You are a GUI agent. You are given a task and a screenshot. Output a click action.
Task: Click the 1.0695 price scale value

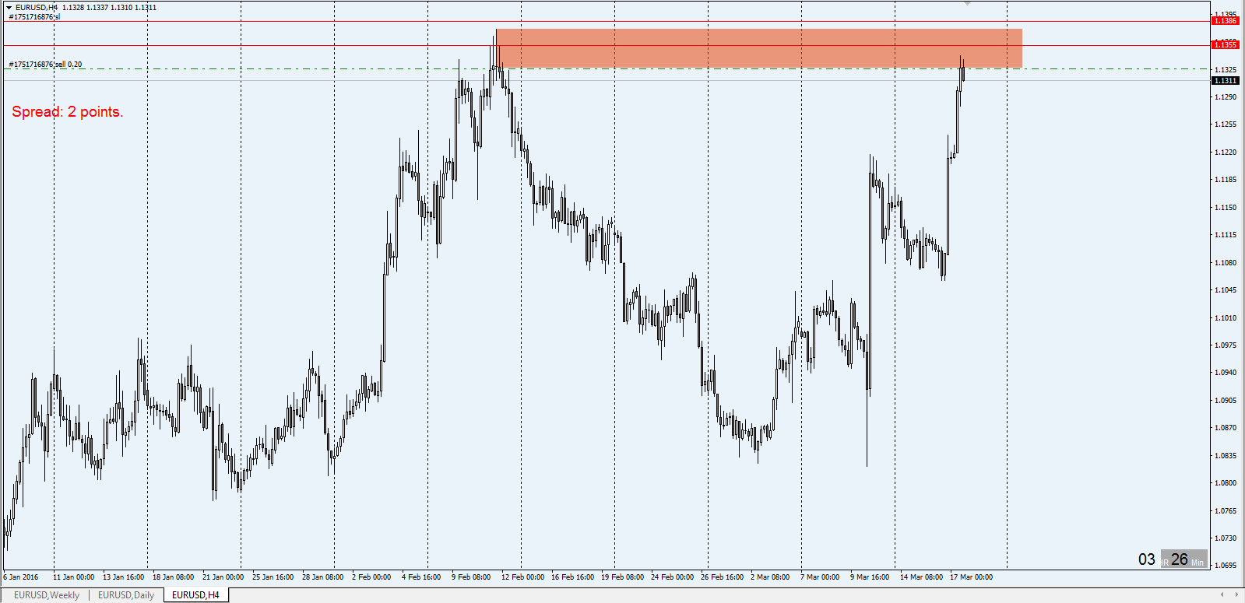tap(1226, 566)
